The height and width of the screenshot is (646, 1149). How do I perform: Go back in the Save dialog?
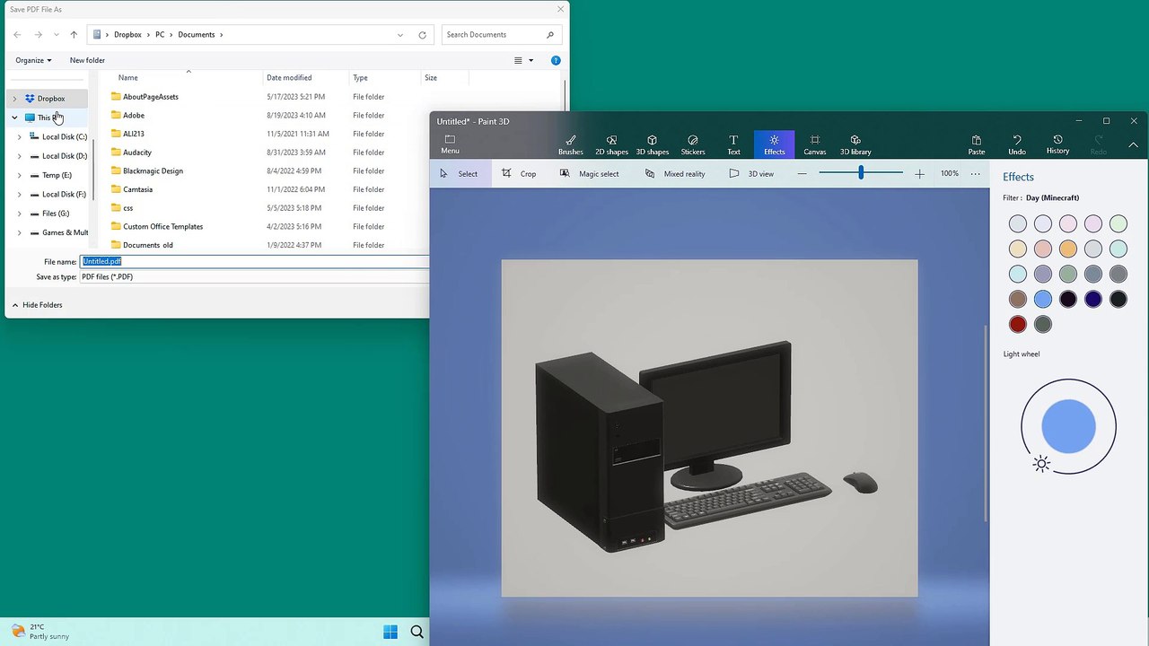[x=17, y=35]
